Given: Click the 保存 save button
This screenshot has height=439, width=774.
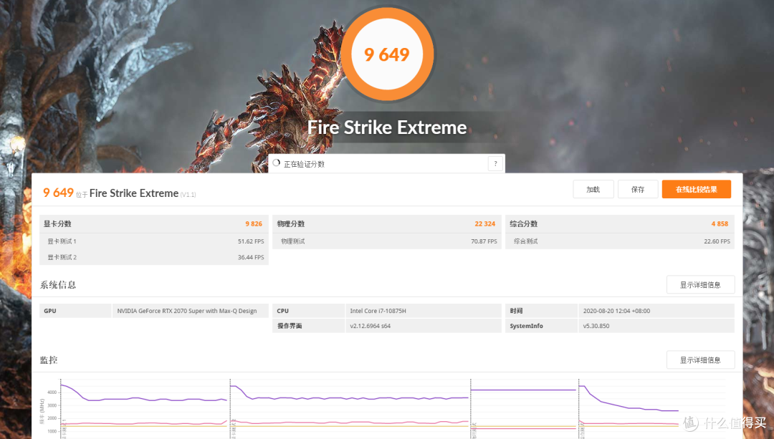Looking at the screenshot, I should tap(638, 189).
